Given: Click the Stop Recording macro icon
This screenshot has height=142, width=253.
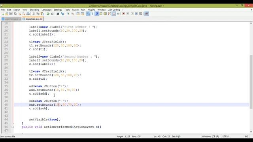Looking at the screenshot, I should point(128,14).
